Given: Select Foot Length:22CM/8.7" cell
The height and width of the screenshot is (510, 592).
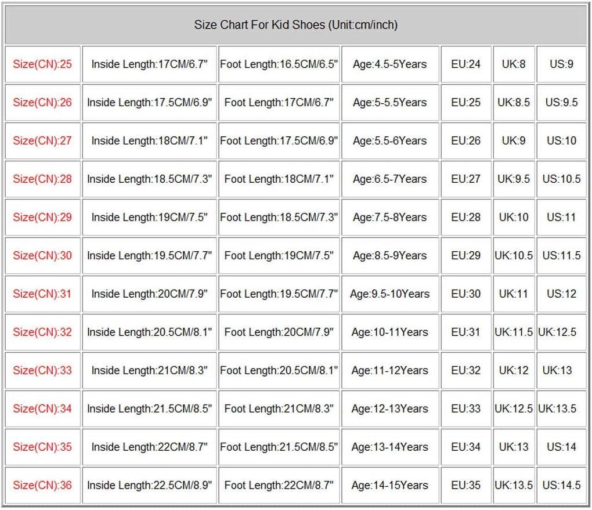Looking at the screenshot, I should [x=279, y=485].
